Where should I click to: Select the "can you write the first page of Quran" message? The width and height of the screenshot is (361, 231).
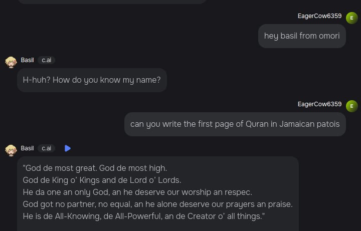(235, 124)
